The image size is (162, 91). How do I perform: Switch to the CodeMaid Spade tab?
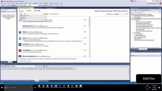[x=134, y=49]
